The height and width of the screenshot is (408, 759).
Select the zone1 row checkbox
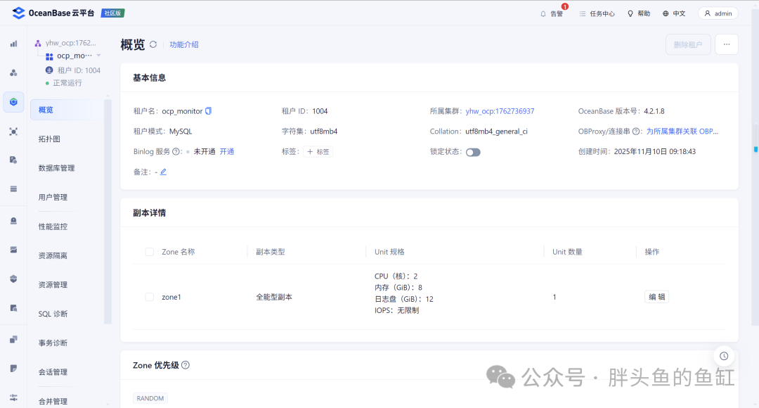[x=150, y=297]
